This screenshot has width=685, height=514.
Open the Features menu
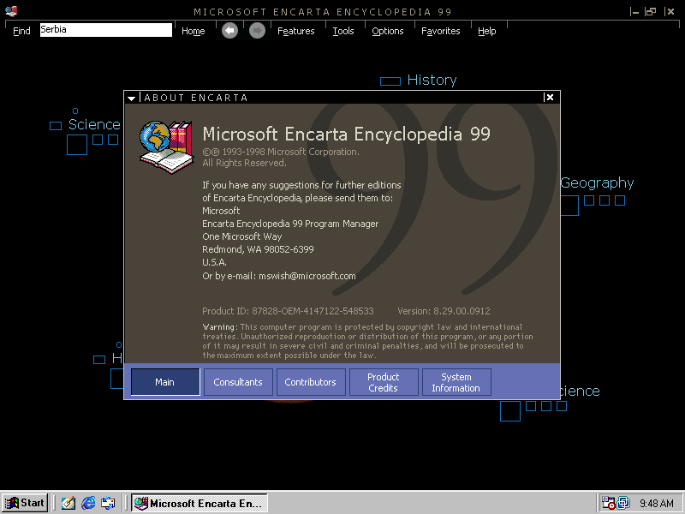tap(295, 31)
